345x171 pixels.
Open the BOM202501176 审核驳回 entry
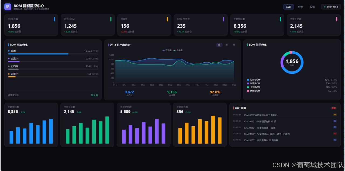click(x=285, y=134)
